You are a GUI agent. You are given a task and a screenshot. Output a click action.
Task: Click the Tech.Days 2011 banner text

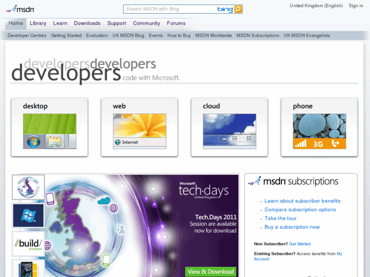pos(216,217)
